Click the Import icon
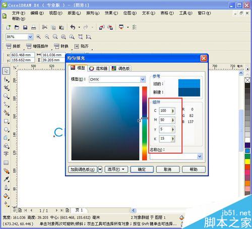Viewport: 252px width, 229px height. 102,27
